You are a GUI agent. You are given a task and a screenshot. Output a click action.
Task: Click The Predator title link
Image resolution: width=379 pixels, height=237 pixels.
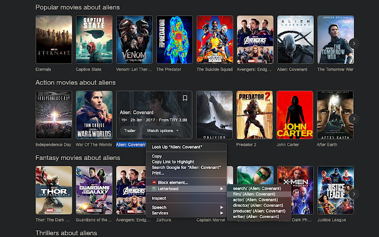click(169, 69)
